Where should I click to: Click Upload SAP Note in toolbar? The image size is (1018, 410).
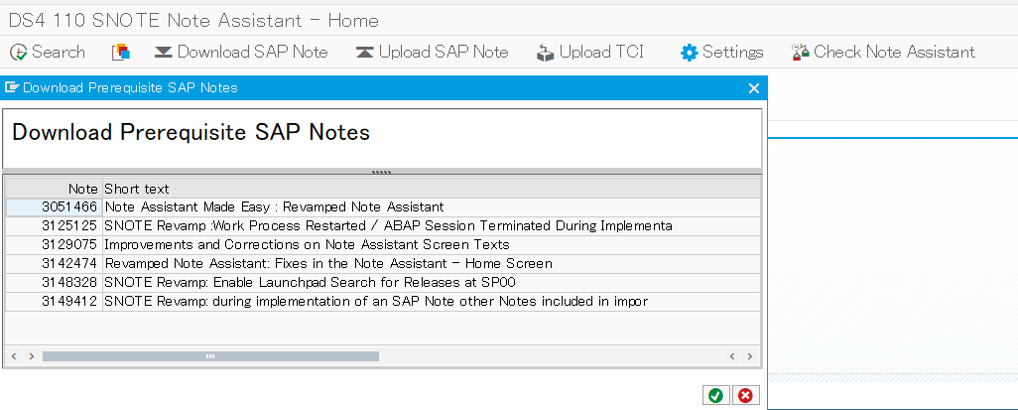pos(433,52)
